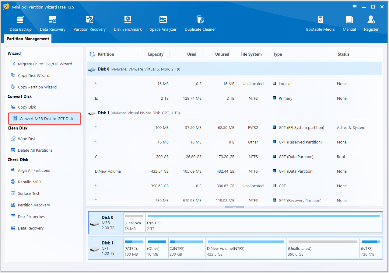Image resolution: width=389 pixels, height=273 pixels.
Task: Refresh the partition list with refresh icon
Action: click(x=92, y=54)
